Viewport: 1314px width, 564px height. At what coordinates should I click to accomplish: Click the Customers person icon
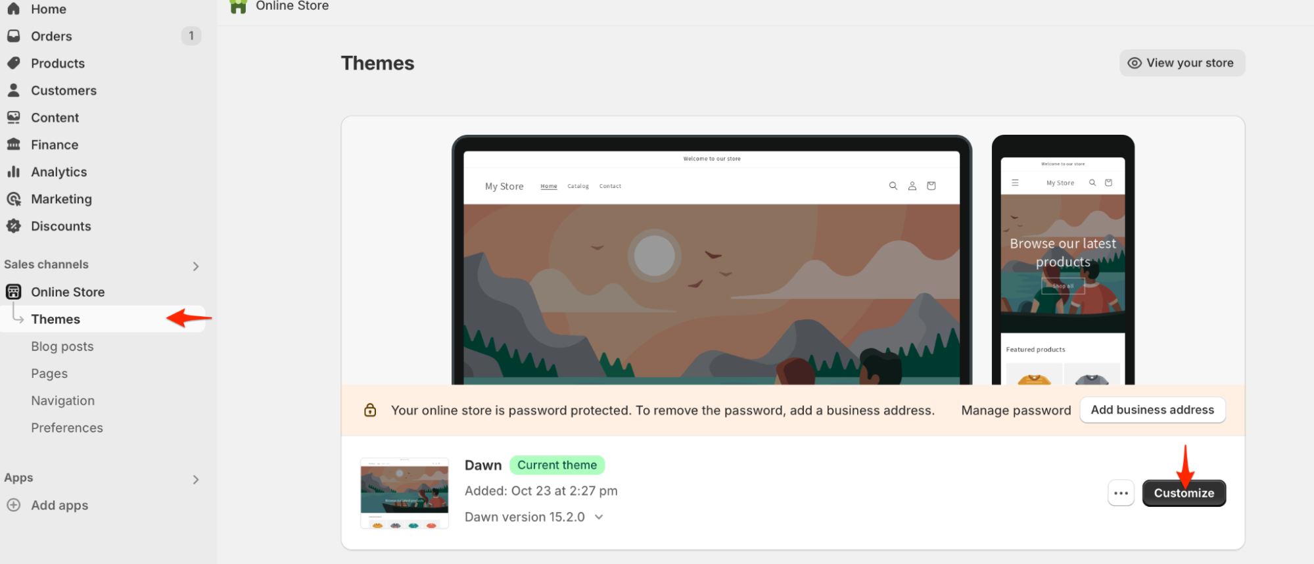pos(13,90)
